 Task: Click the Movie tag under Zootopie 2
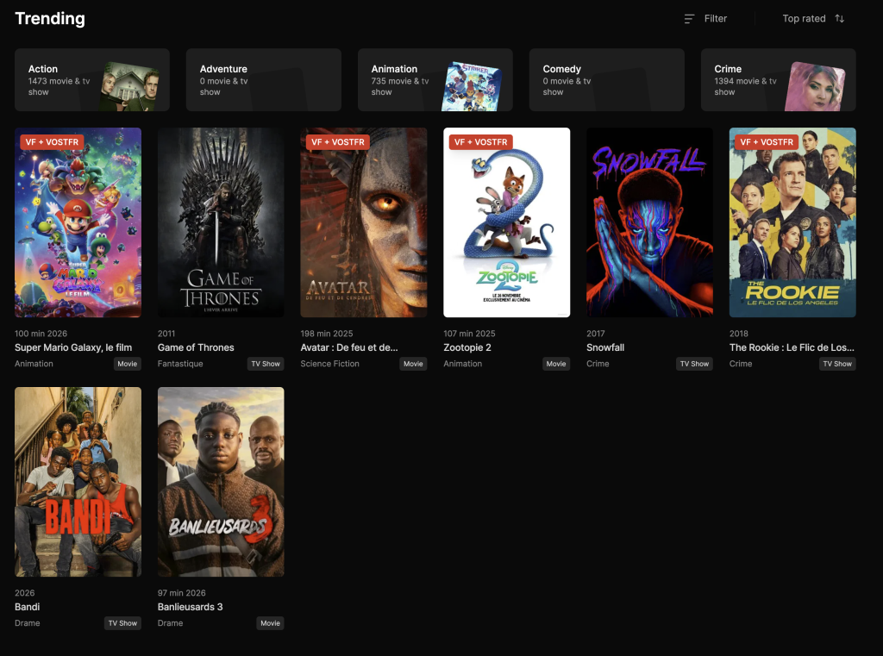(556, 364)
